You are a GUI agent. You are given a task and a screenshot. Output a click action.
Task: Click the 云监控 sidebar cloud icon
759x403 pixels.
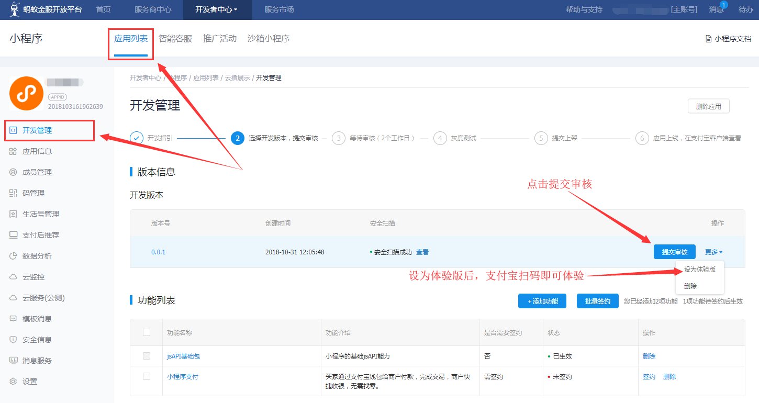click(x=14, y=277)
